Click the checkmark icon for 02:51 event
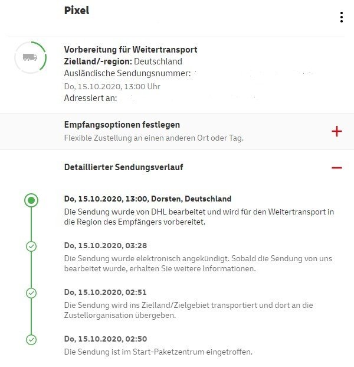The width and height of the screenshot is (354, 367). point(31,293)
